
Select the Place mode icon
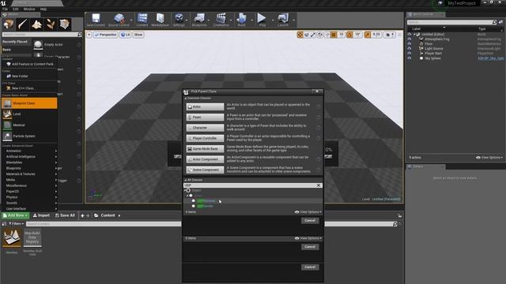point(9,24)
